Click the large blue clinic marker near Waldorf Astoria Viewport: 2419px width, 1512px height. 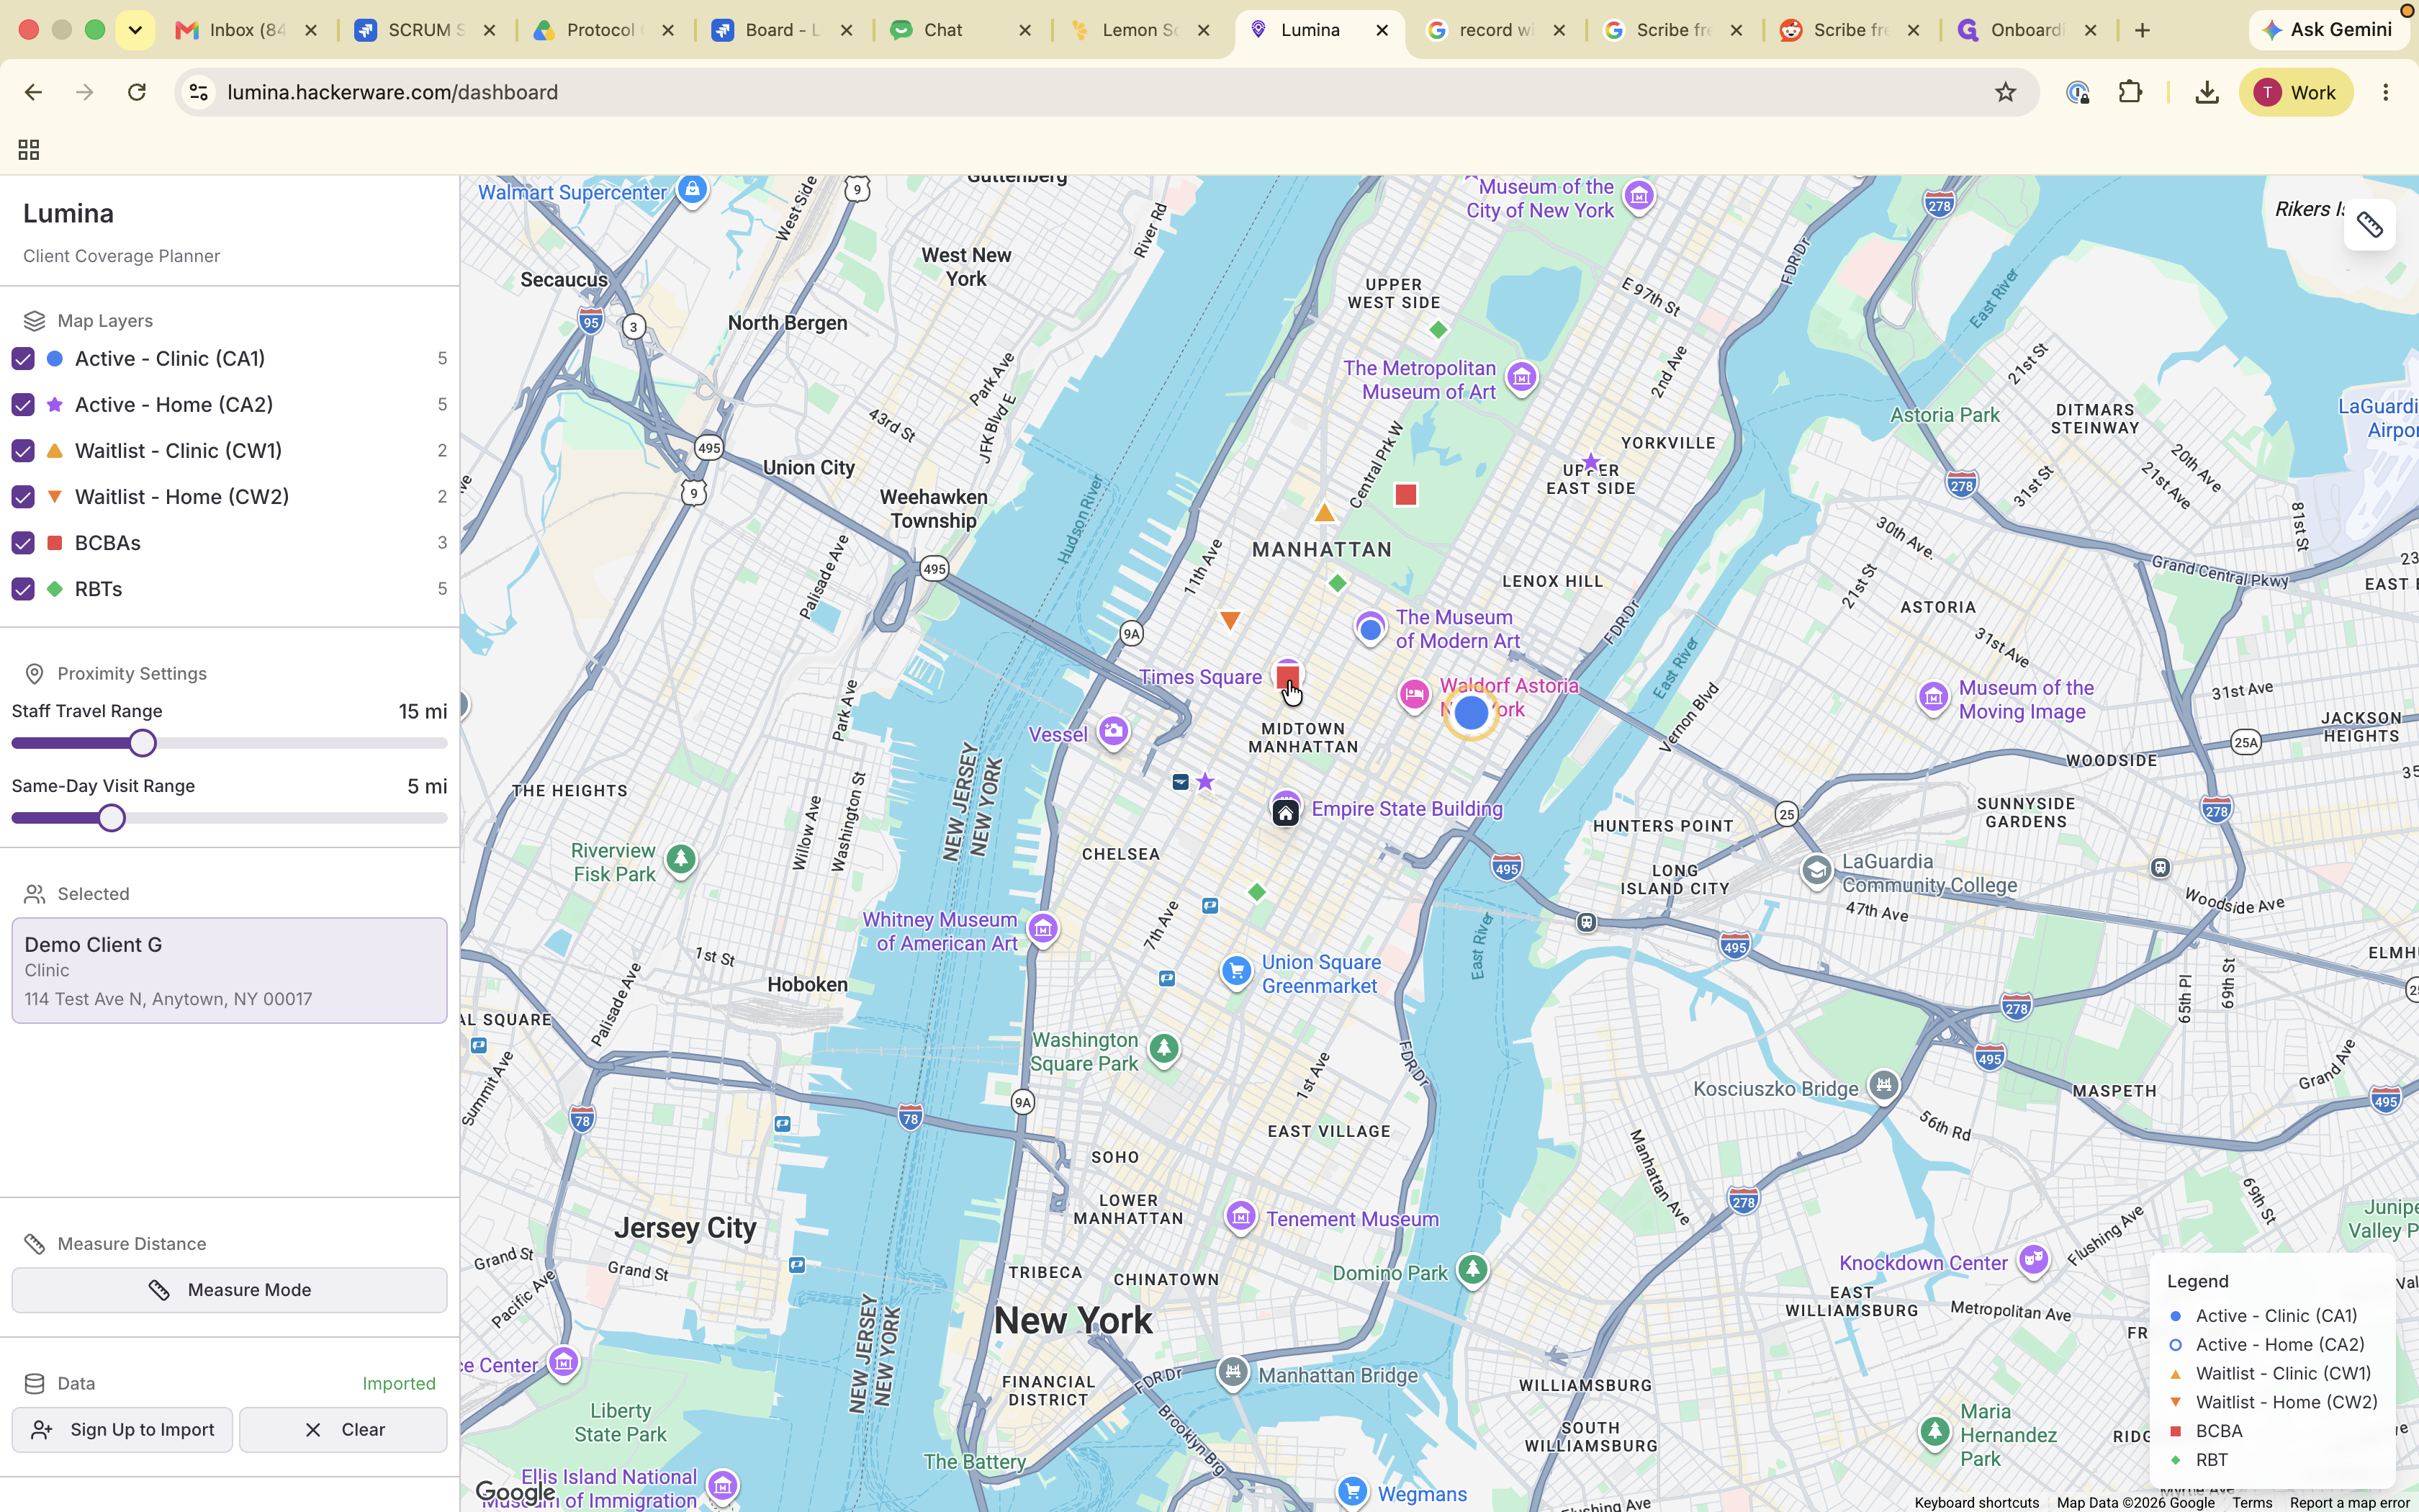pos(1470,713)
